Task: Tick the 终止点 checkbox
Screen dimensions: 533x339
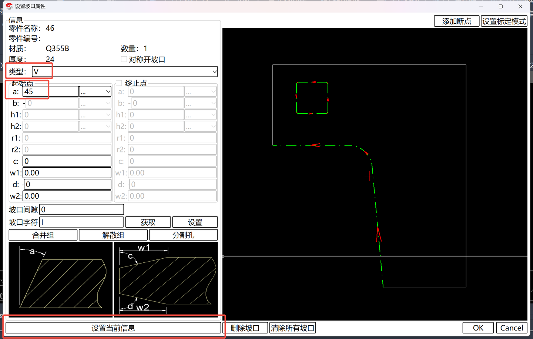Action: coord(119,83)
